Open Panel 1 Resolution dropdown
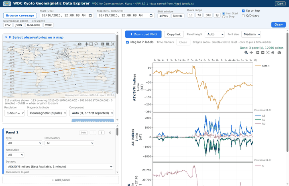This screenshot has width=289, height=186. coord(15,155)
